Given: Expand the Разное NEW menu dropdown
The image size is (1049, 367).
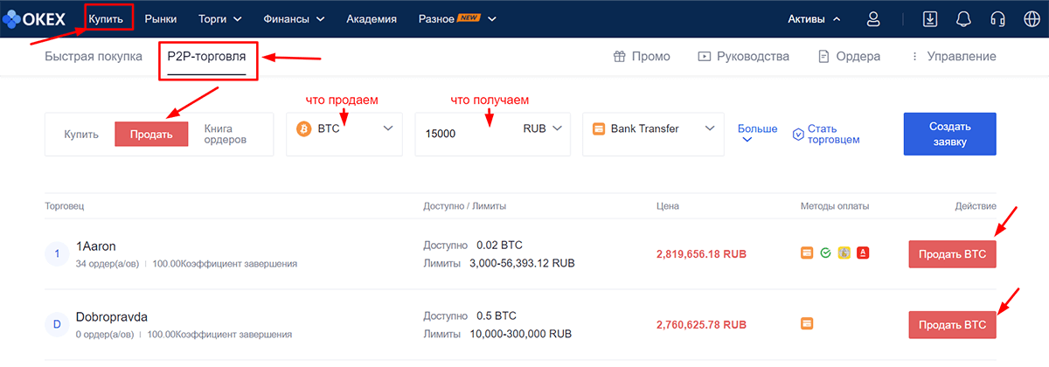Looking at the screenshot, I should coord(457,18).
